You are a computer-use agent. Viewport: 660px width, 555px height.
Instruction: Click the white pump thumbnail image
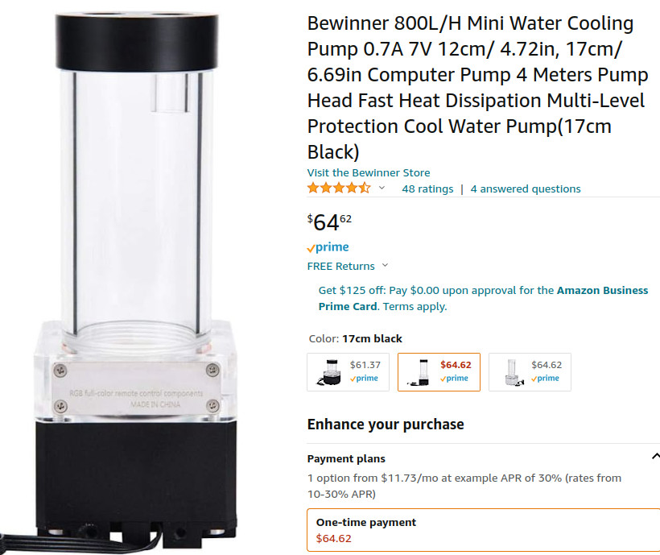(x=513, y=372)
